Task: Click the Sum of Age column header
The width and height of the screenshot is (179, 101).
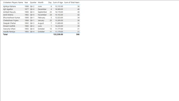Action: 58,3
